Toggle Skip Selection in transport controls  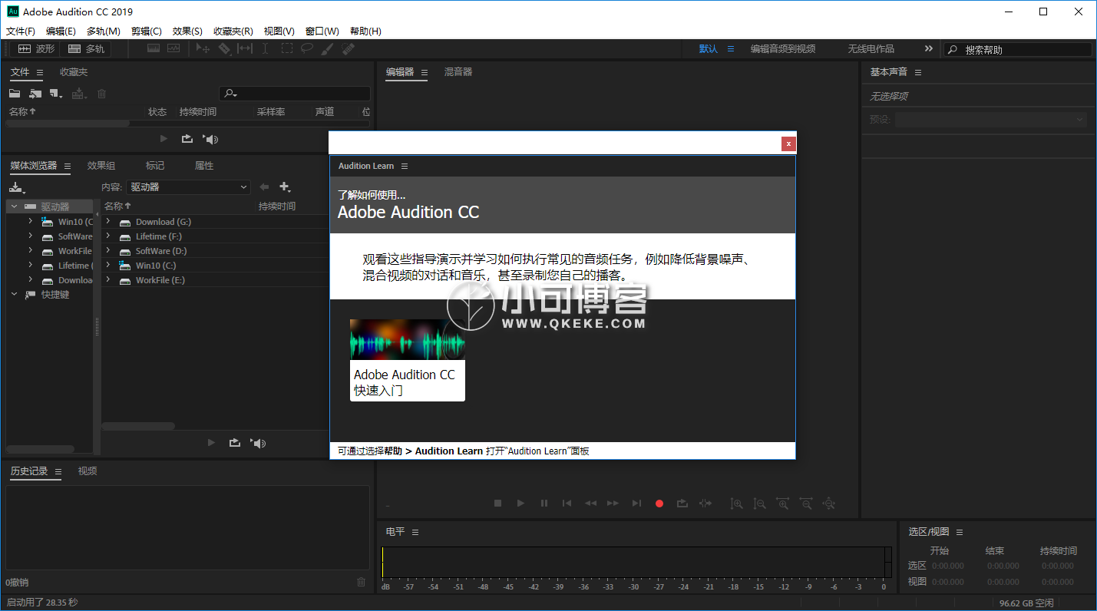point(705,504)
